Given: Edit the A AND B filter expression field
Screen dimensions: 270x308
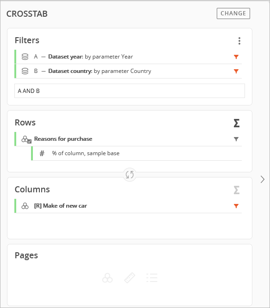Looking at the screenshot, I should [x=129, y=91].
